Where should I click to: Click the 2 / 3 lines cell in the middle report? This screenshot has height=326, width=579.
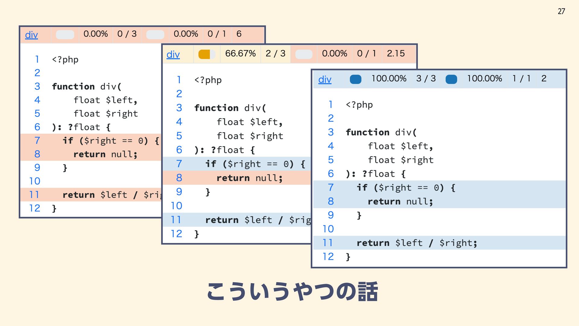[275, 53]
